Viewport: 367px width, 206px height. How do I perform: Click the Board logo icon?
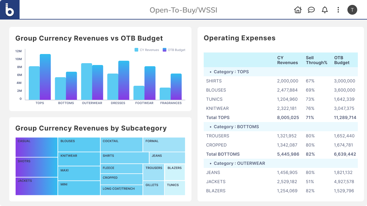coord(10,10)
